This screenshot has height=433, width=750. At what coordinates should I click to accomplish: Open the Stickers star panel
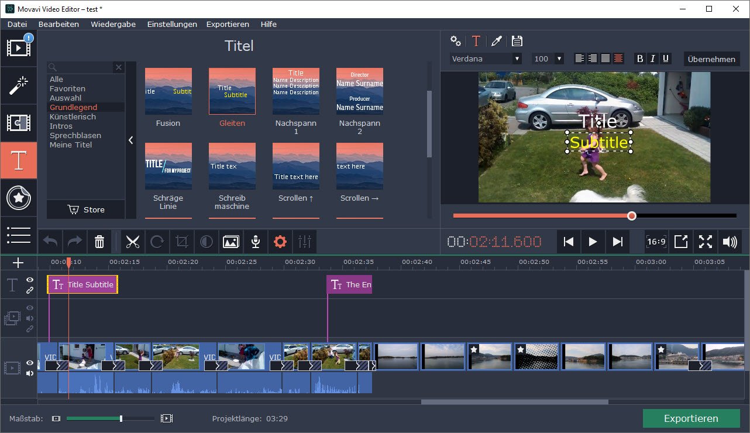pos(19,198)
